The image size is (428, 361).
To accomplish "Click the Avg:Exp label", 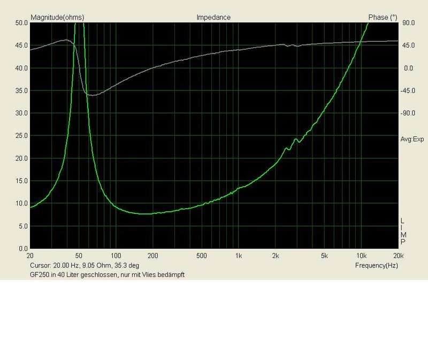I will (x=412, y=139).
